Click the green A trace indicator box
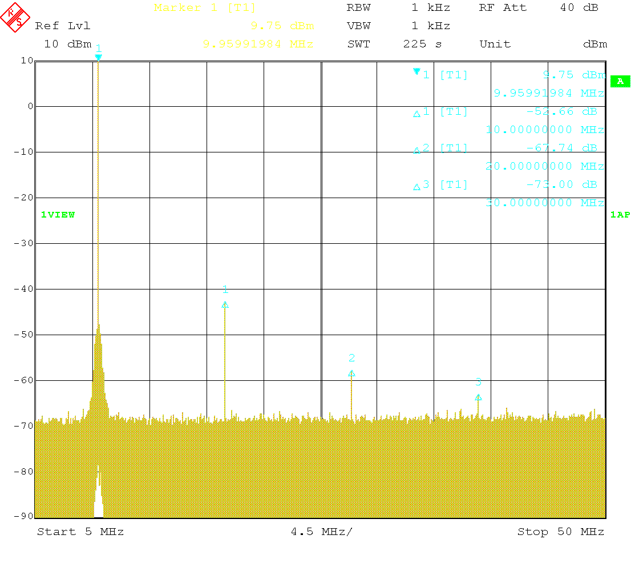The image size is (639, 563). (620, 81)
